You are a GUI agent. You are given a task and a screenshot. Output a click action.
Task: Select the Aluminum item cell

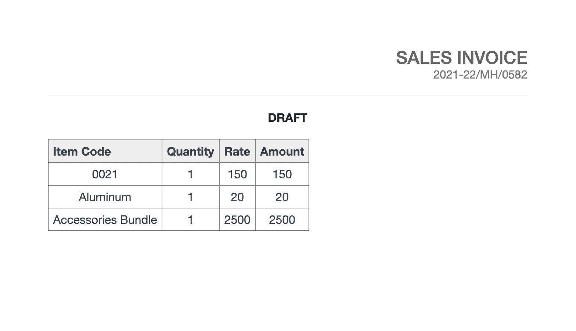[105, 197]
